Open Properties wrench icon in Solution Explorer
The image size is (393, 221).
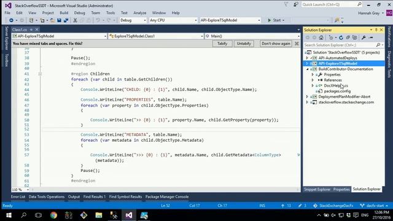(x=364, y=37)
